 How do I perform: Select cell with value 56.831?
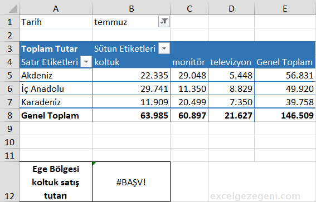point(285,75)
